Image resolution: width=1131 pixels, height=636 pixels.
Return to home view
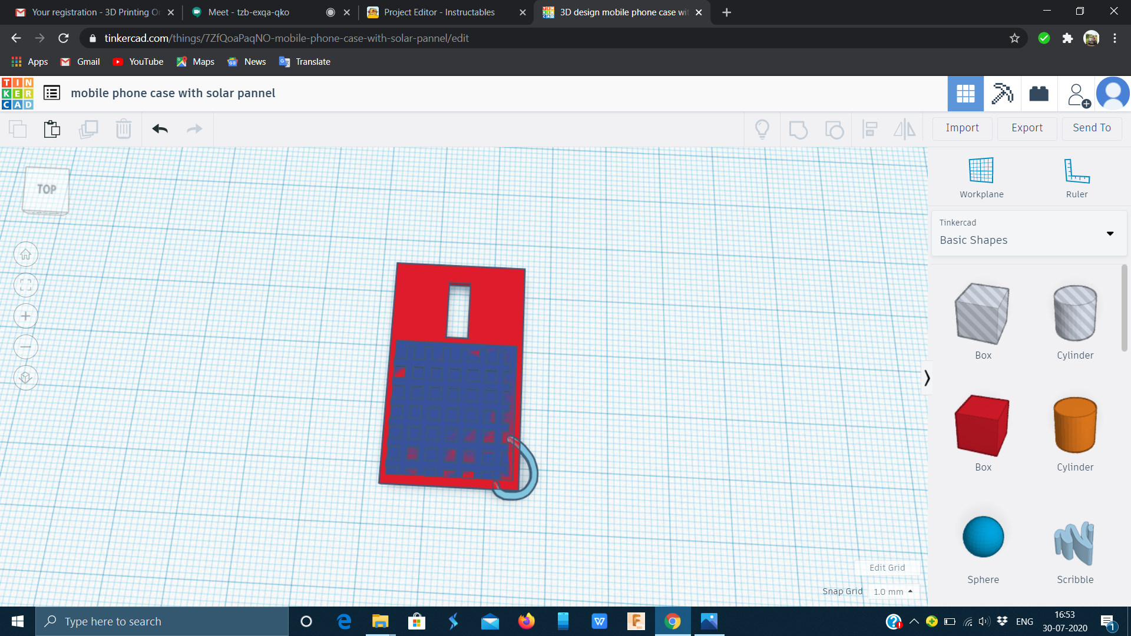(x=25, y=254)
